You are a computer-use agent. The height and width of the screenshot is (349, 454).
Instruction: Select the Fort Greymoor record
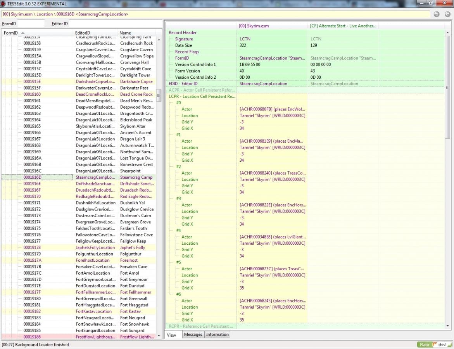[78, 280]
